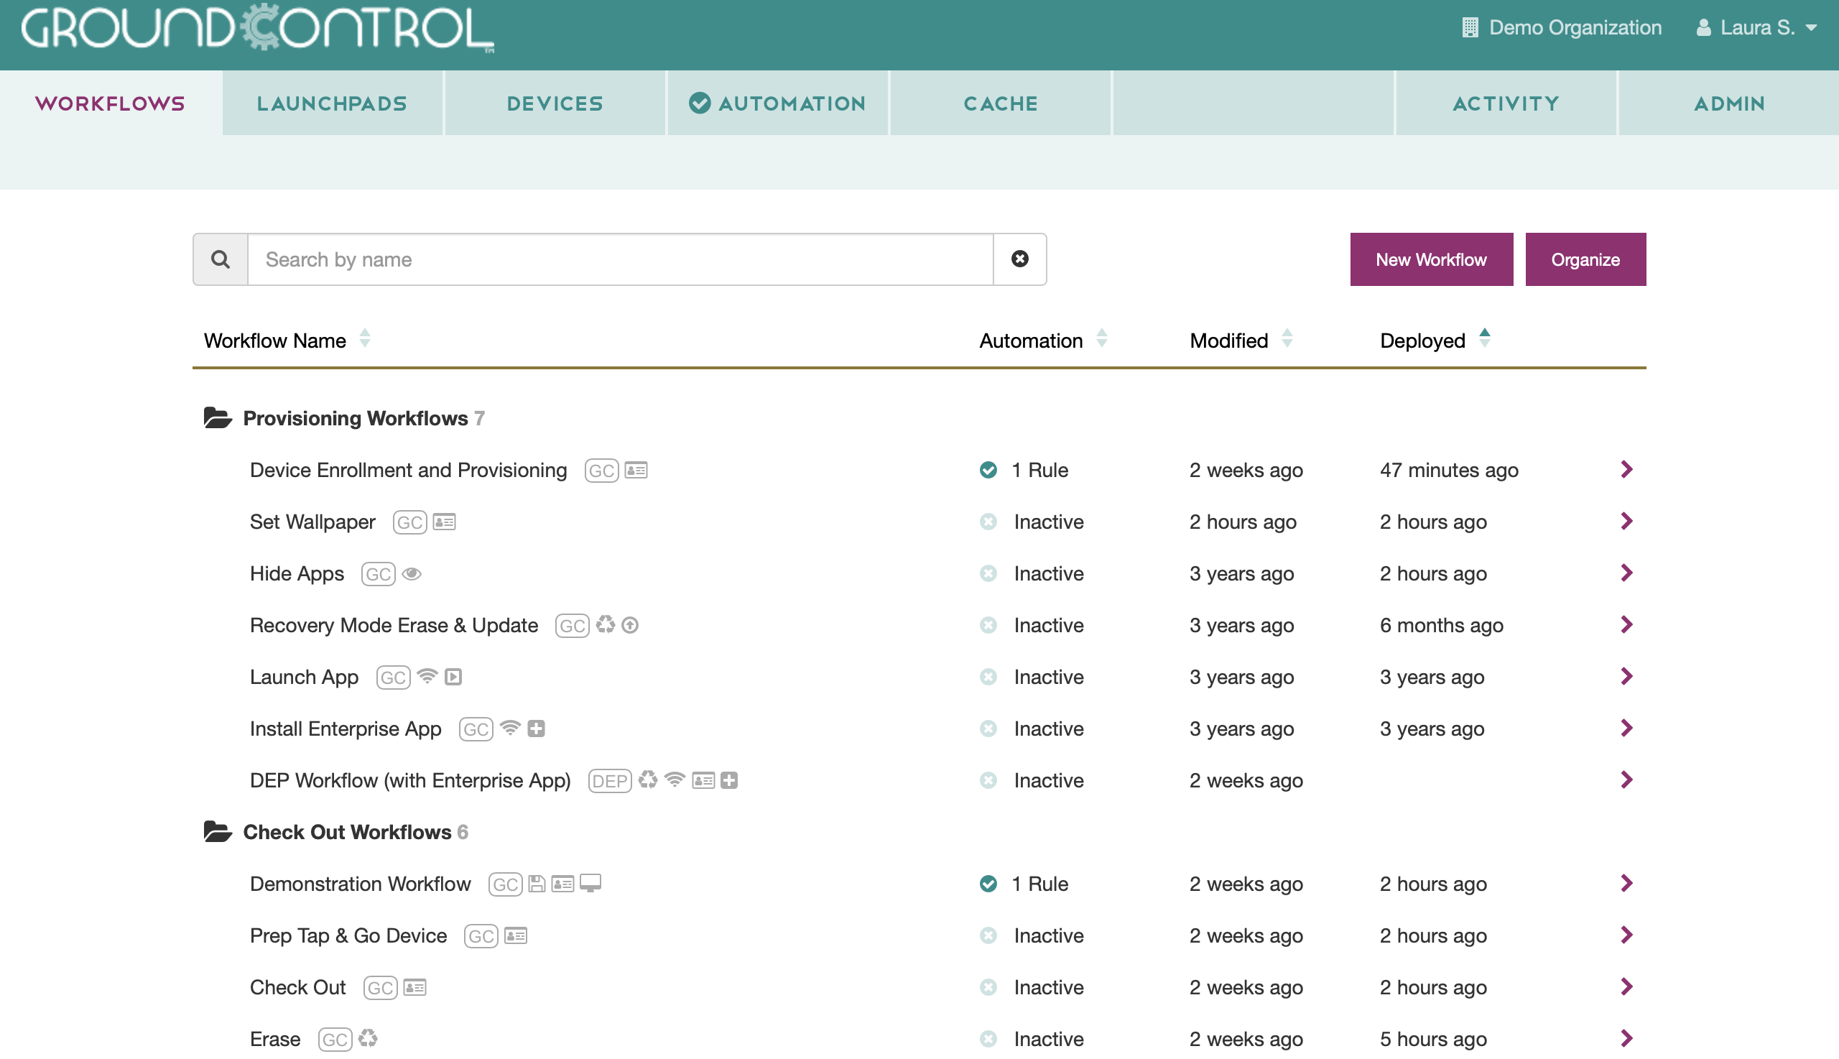Click active status check on Demonstration Workflow row
The image size is (1839, 1059).
pyautogui.click(x=988, y=884)
